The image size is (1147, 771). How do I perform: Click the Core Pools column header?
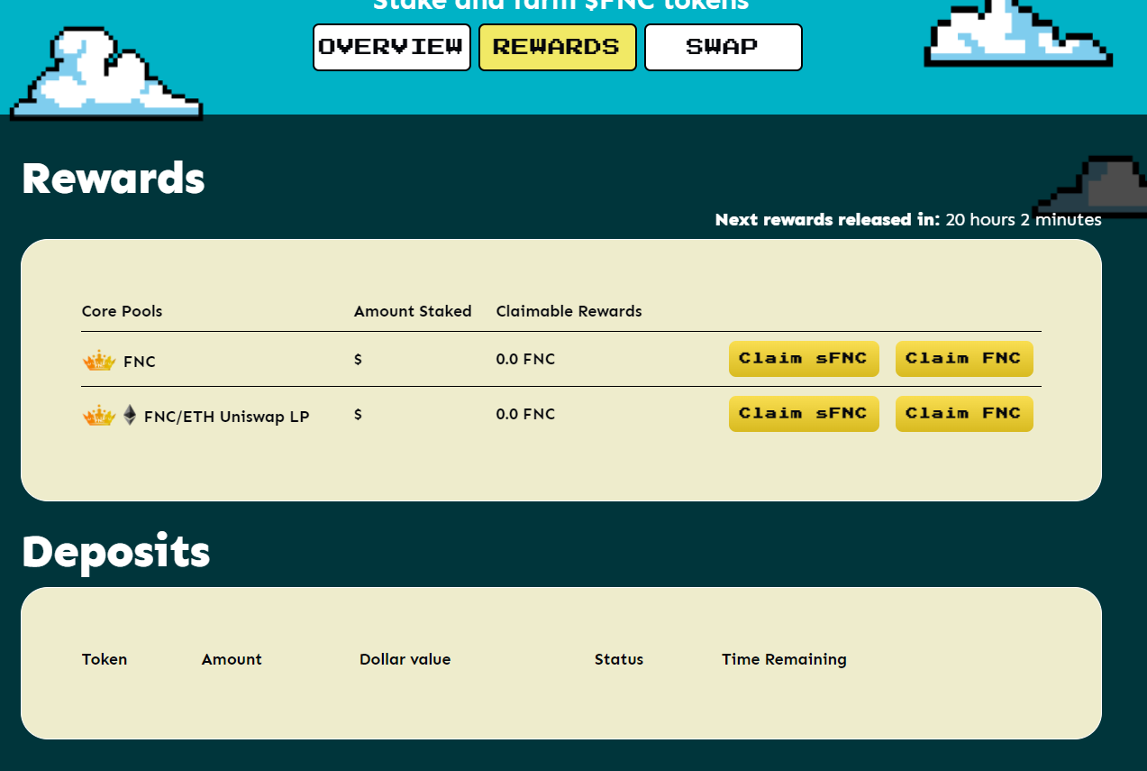click(122, 311)
